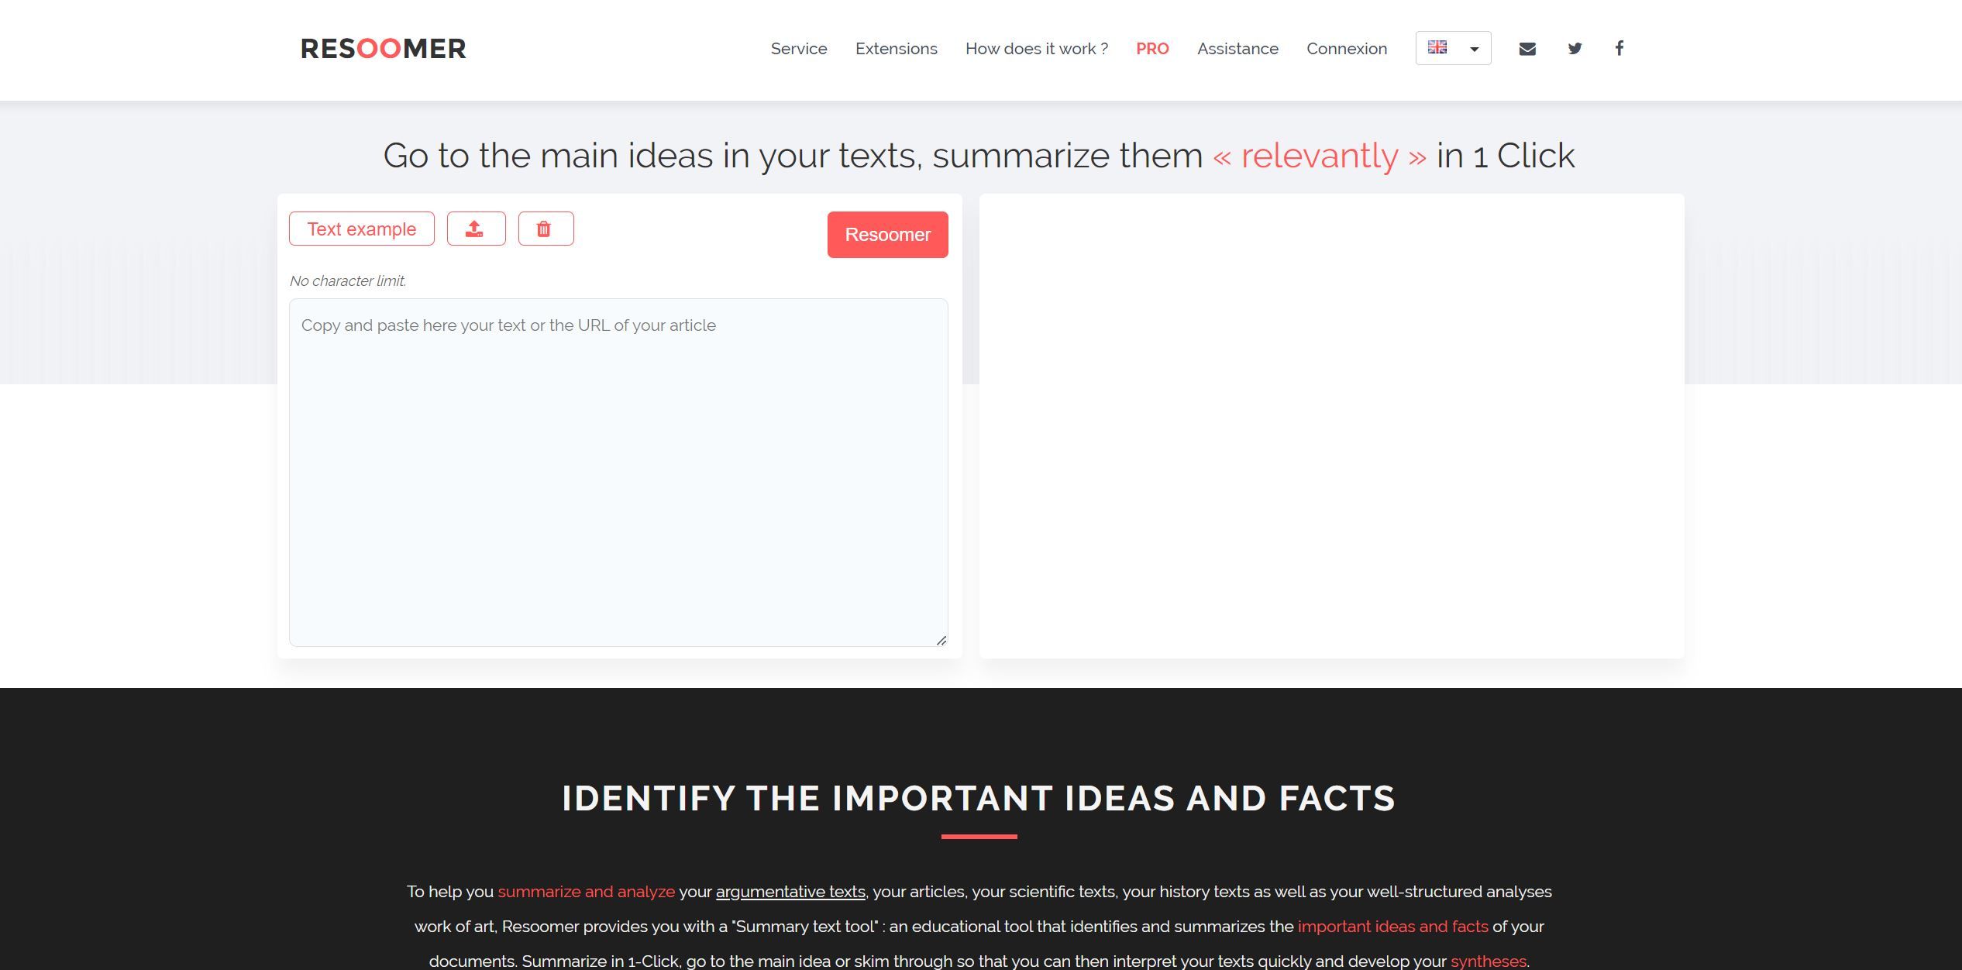Click the upload/import icon button
Screen dimensions: 1962x970
[x=474, y=229]
